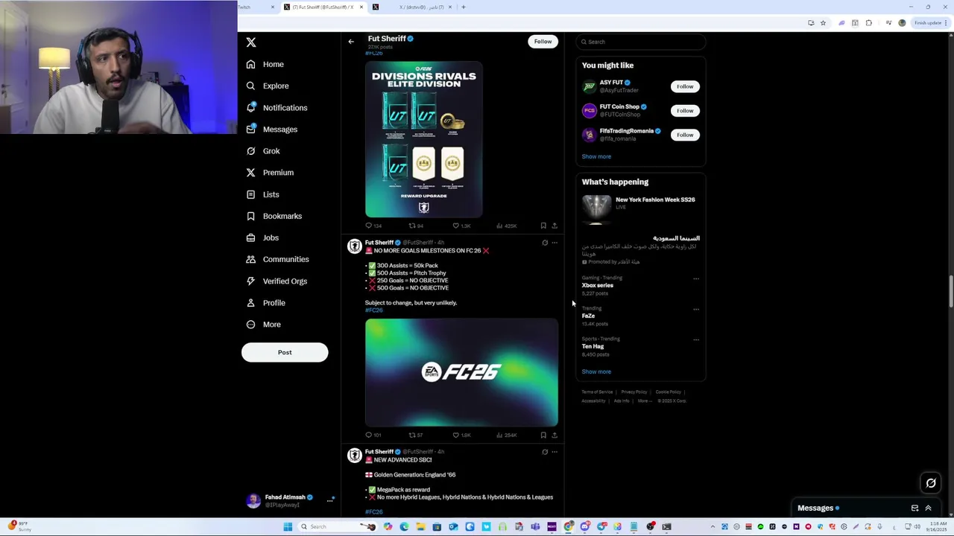The height and width of the screenshot is (536, 954).
Task: Open the X logo home icon
Action: (x=251, y=42)
